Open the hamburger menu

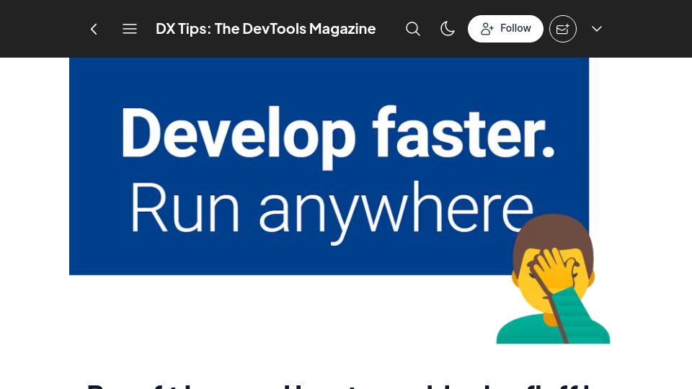click(129, 29)
